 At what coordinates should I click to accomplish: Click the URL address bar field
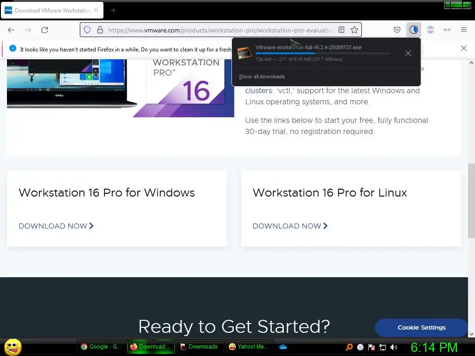(x=220, y=30)
